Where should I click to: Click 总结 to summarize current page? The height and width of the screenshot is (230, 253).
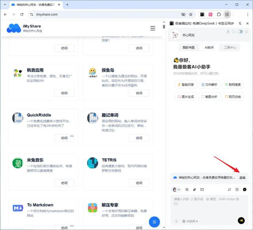242,178
